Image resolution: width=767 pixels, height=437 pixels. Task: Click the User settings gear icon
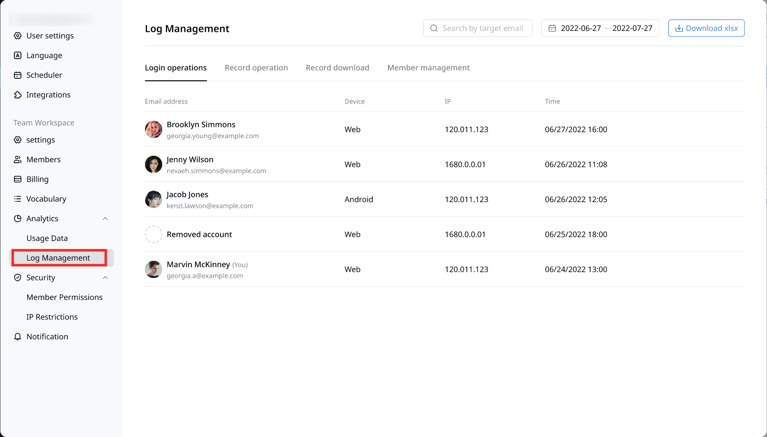[18, 36]
